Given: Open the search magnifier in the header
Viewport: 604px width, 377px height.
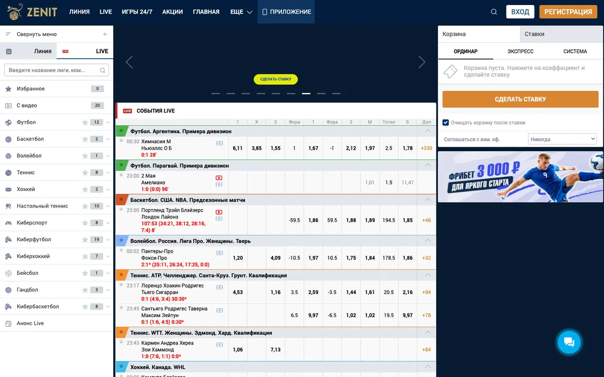Looking at the screenshot, I should tap(494, 12).
